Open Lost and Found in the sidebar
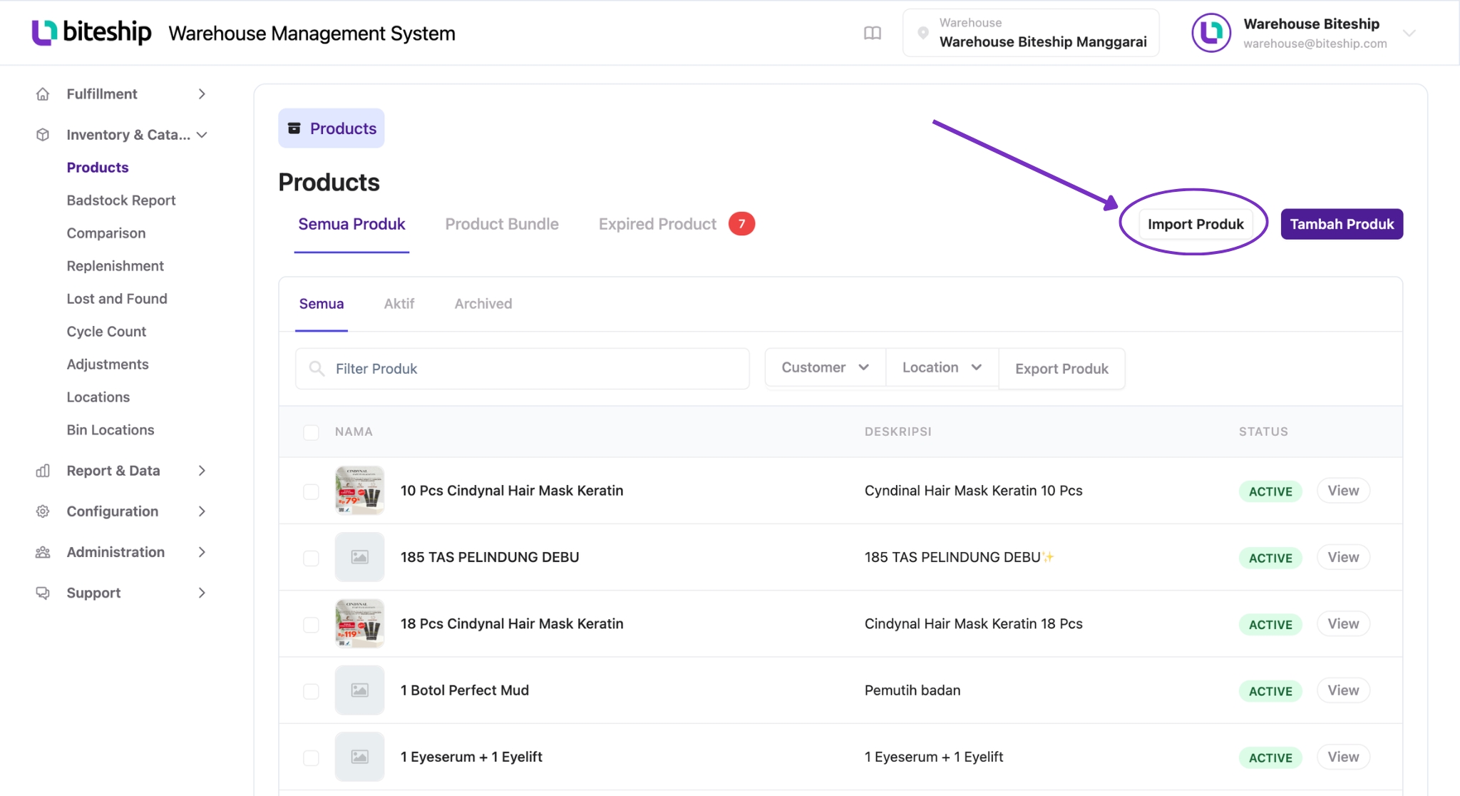The width and height of the screenshot is (1460, 796). 117,299
